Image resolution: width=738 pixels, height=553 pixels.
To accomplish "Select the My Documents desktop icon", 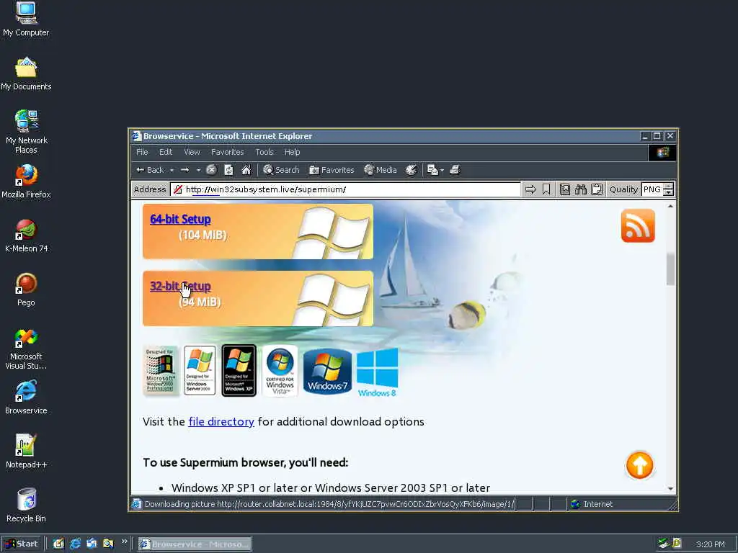I will 26,73.
